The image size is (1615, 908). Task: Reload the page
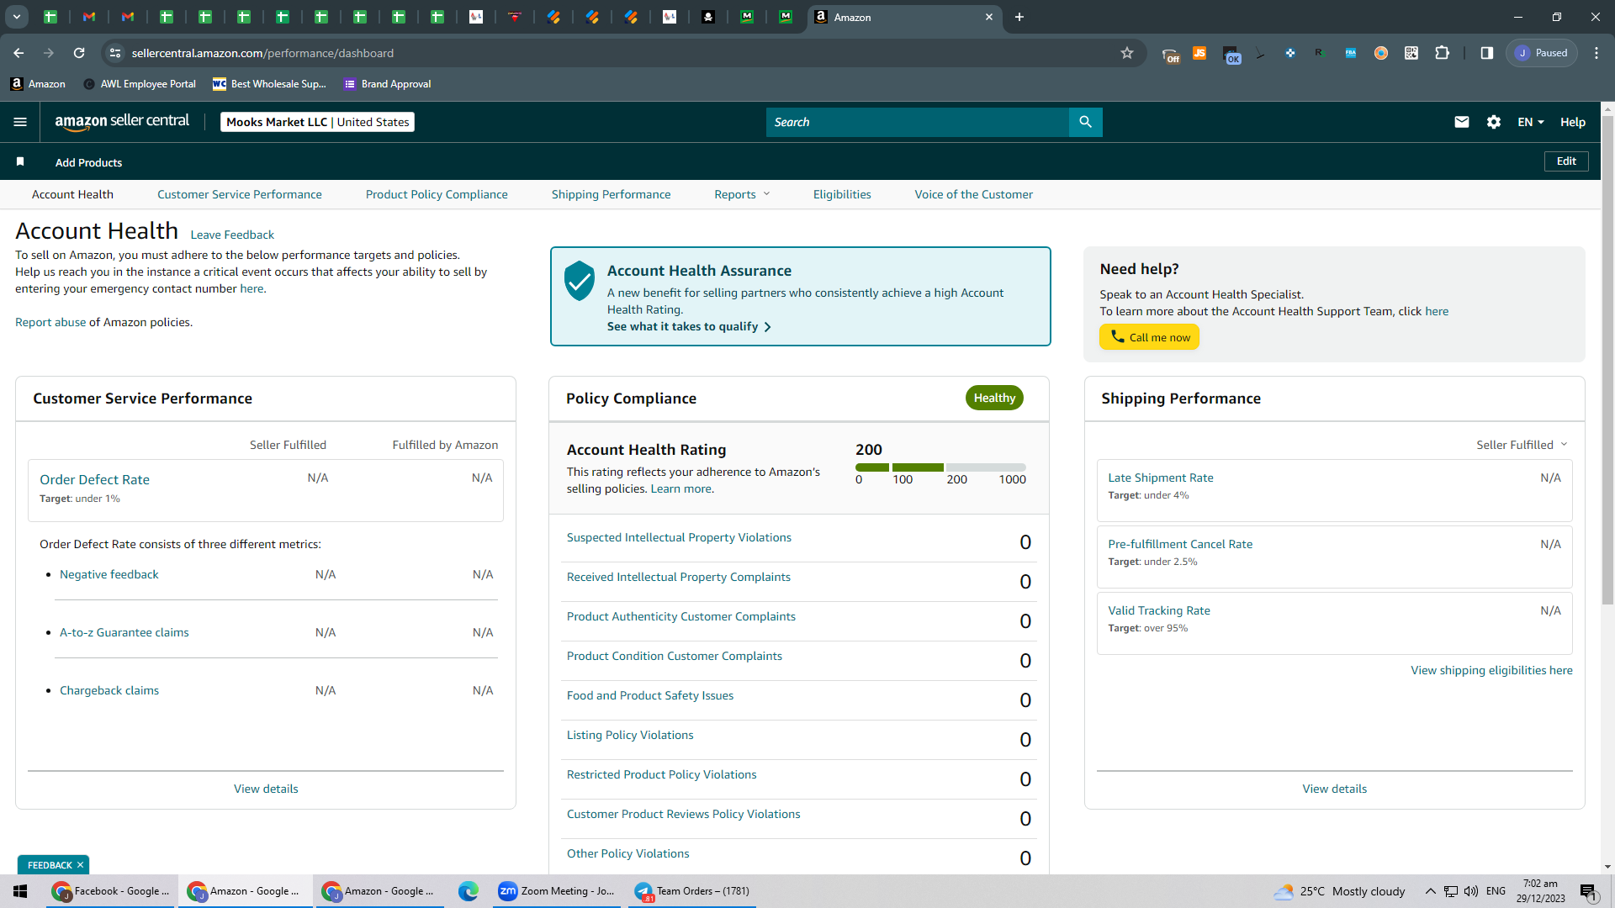tap(79, 53)
